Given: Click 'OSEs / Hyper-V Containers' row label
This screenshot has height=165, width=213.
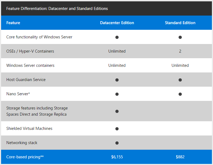Looking at the screenshot, I should click(x=30, y=51).
